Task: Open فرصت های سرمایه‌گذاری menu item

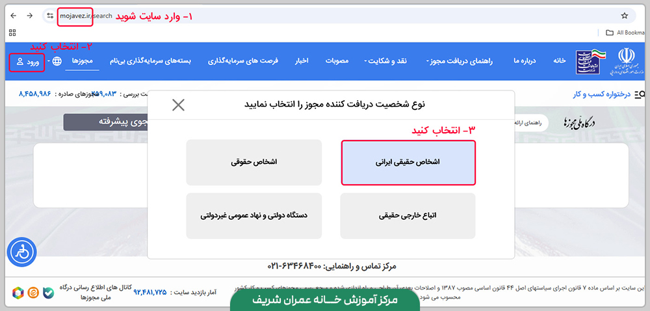Action: (243, 61)
